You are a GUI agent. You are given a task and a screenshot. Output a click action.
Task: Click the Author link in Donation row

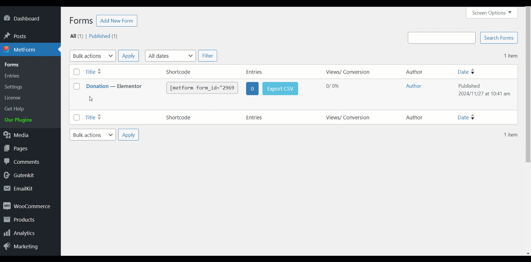tap(414, 86)
